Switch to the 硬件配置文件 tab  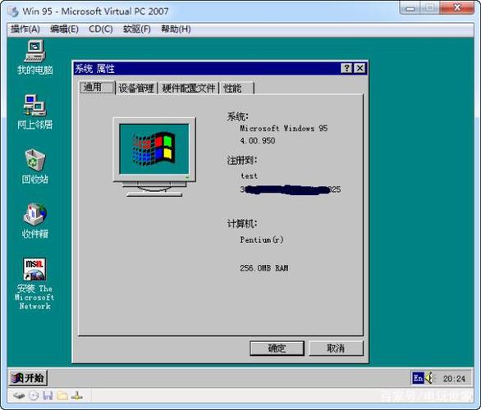pyautogui.click(x=188, y=89)
